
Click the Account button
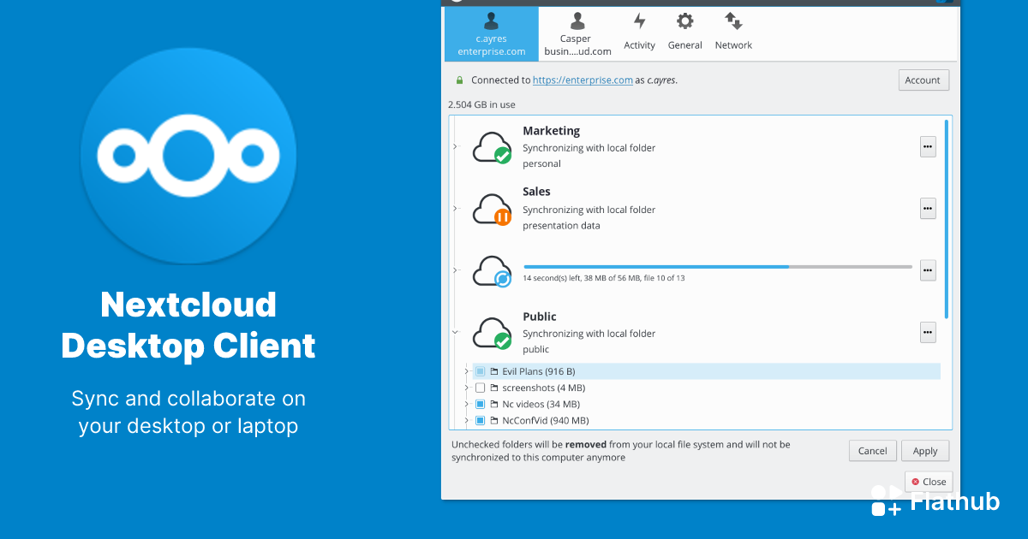click(923, 80)
